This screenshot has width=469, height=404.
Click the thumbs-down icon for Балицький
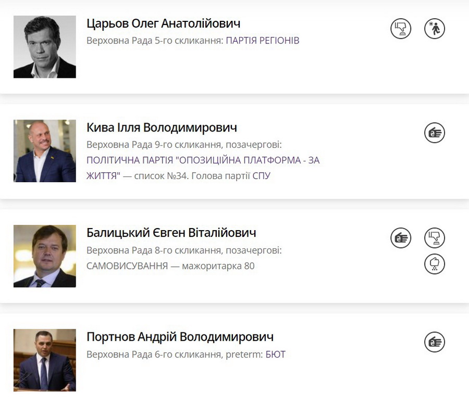coord(435,238)
